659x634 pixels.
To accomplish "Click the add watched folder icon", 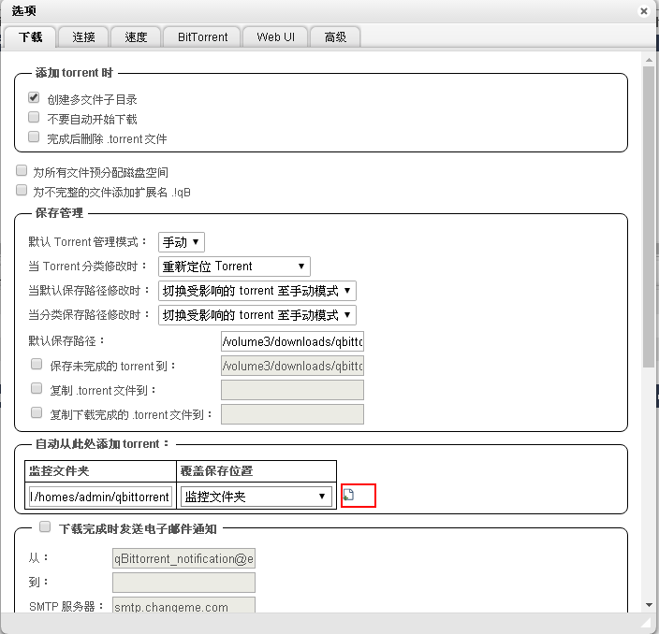I will (x=348, y=495).
